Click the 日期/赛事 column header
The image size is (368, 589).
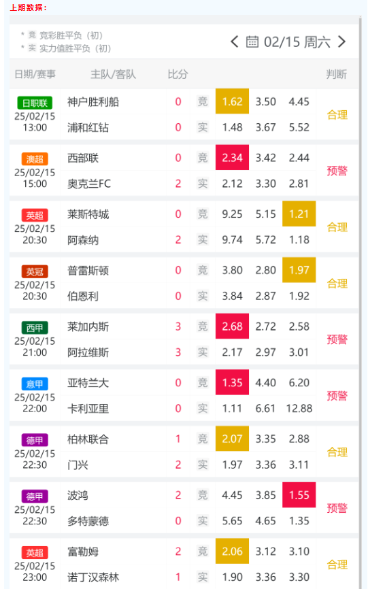click(x=35, y=74)
